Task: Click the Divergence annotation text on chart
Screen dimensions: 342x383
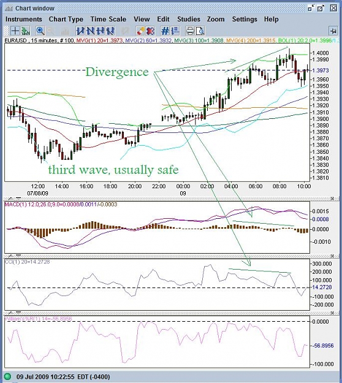Action: tap(117, 72)
